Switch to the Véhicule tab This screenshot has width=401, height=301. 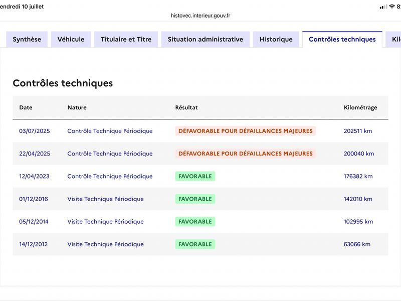coord(71,40)
